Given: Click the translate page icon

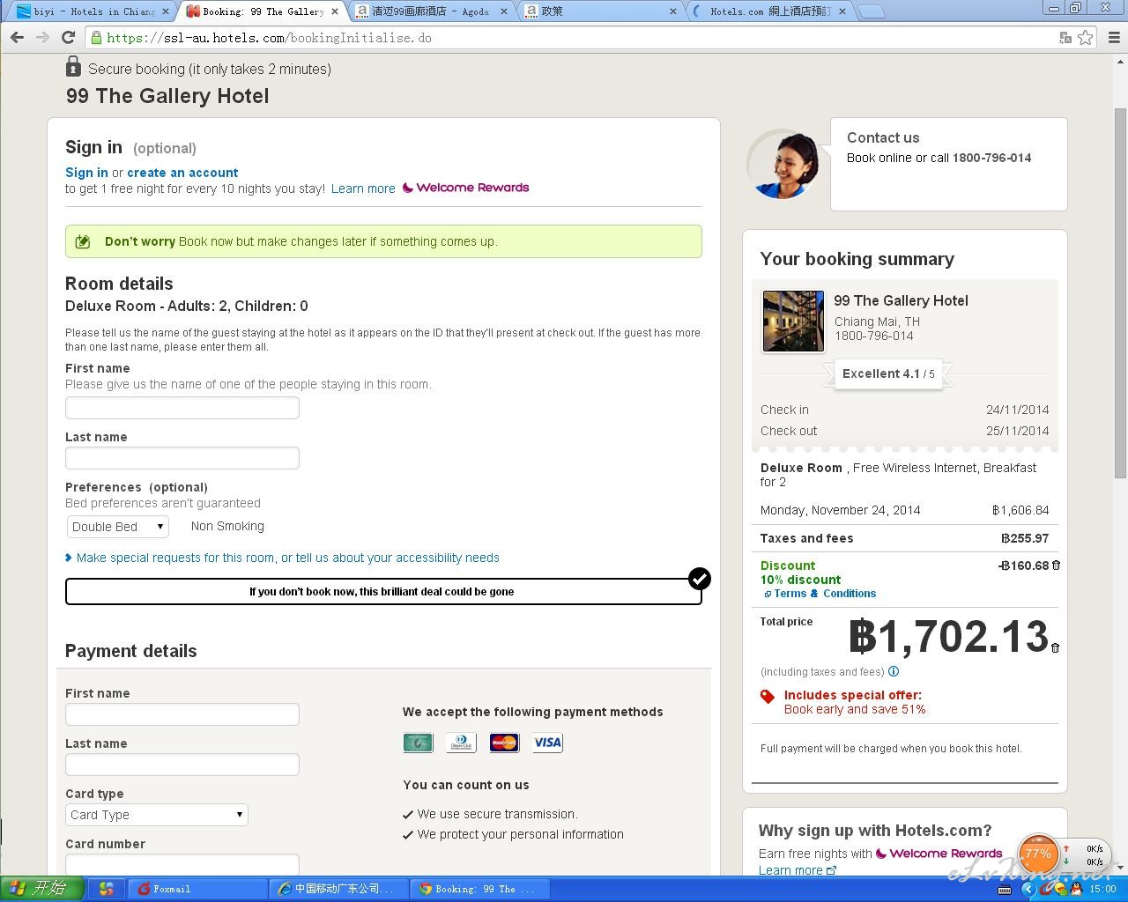Looking at the screenshot, I should [1065, 38].
